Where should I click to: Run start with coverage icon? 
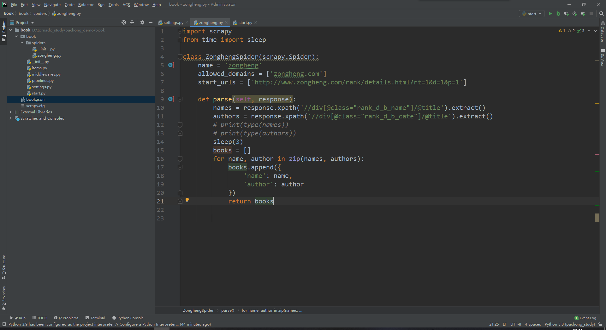pyautogui.click(x=567, y=14)
